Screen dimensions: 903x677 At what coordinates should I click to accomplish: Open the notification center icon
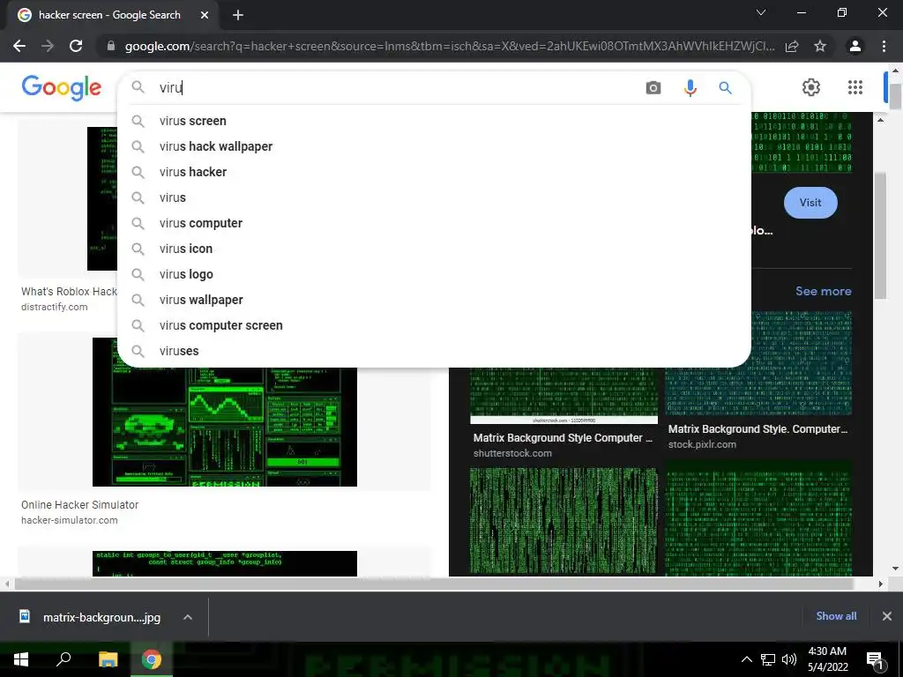pyautogui.click(x=875, y=659)
